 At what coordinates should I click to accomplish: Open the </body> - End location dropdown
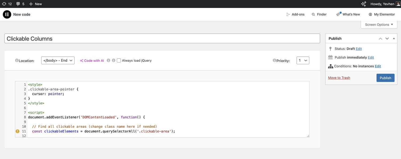[x=58, y=60]
